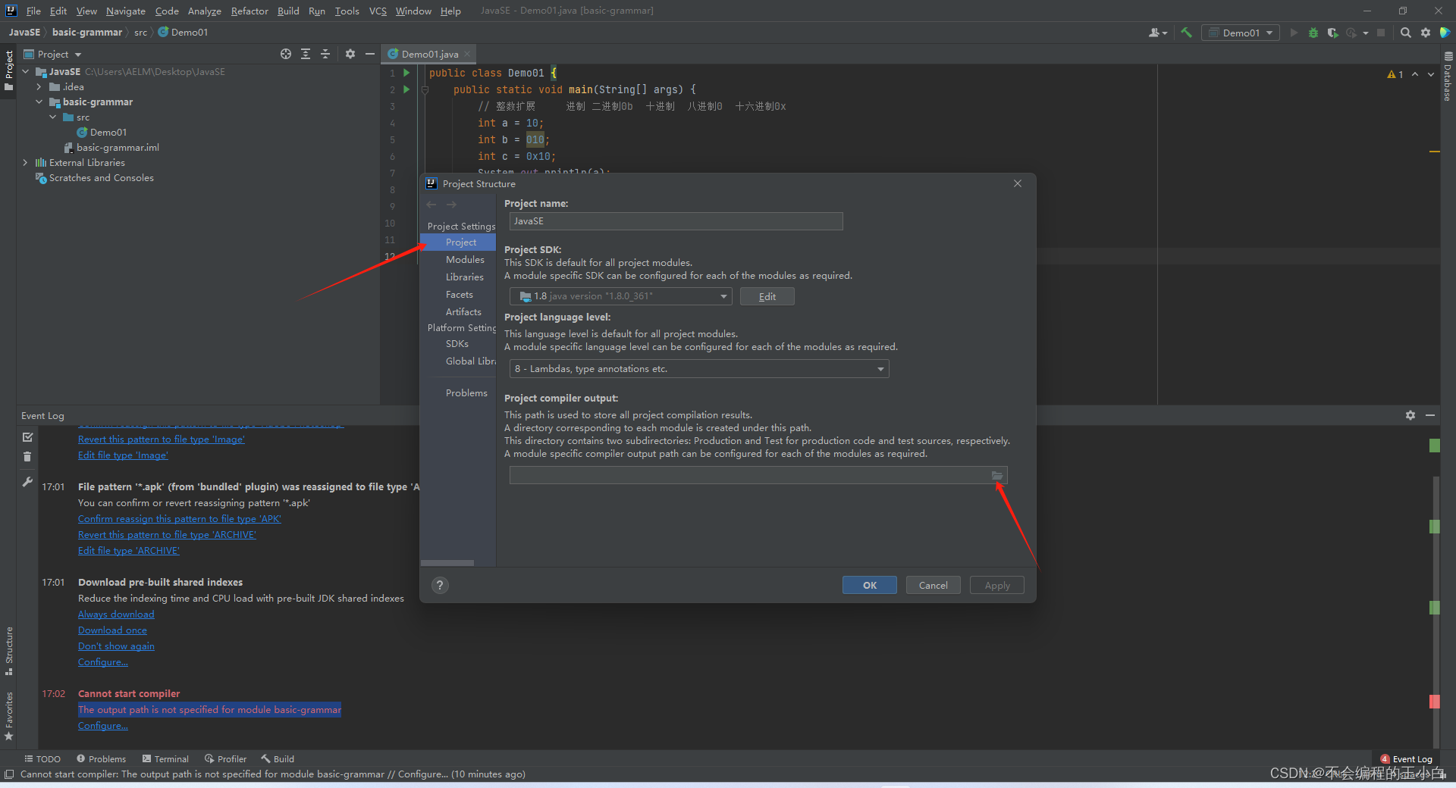Image resolution: width=1456 pixels, height=788 pixels.
Task: Click the Edit SDK button
Action: pos(767,296)
